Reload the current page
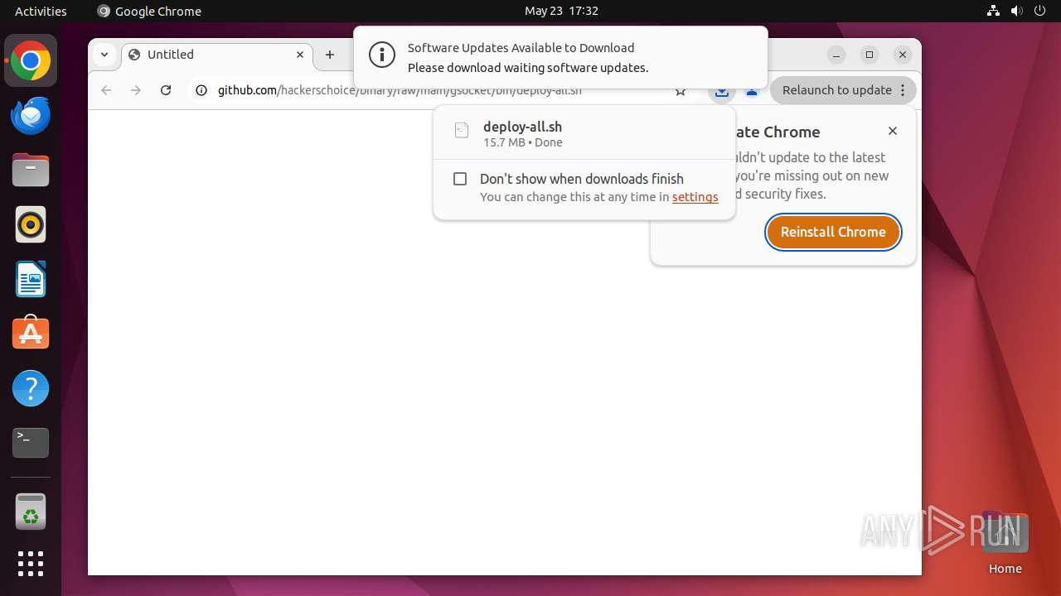This screenshot has height=596, width=1061. click(x=166, y=90)
